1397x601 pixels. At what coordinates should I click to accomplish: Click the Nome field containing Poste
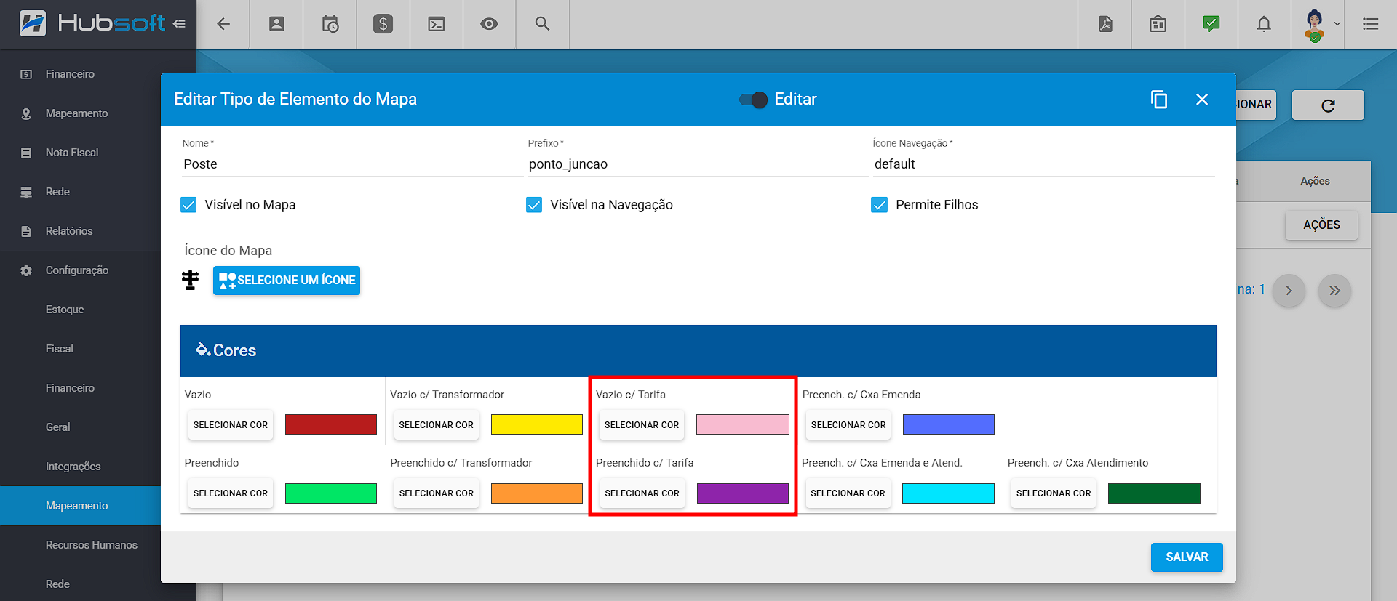pos(352,164)
